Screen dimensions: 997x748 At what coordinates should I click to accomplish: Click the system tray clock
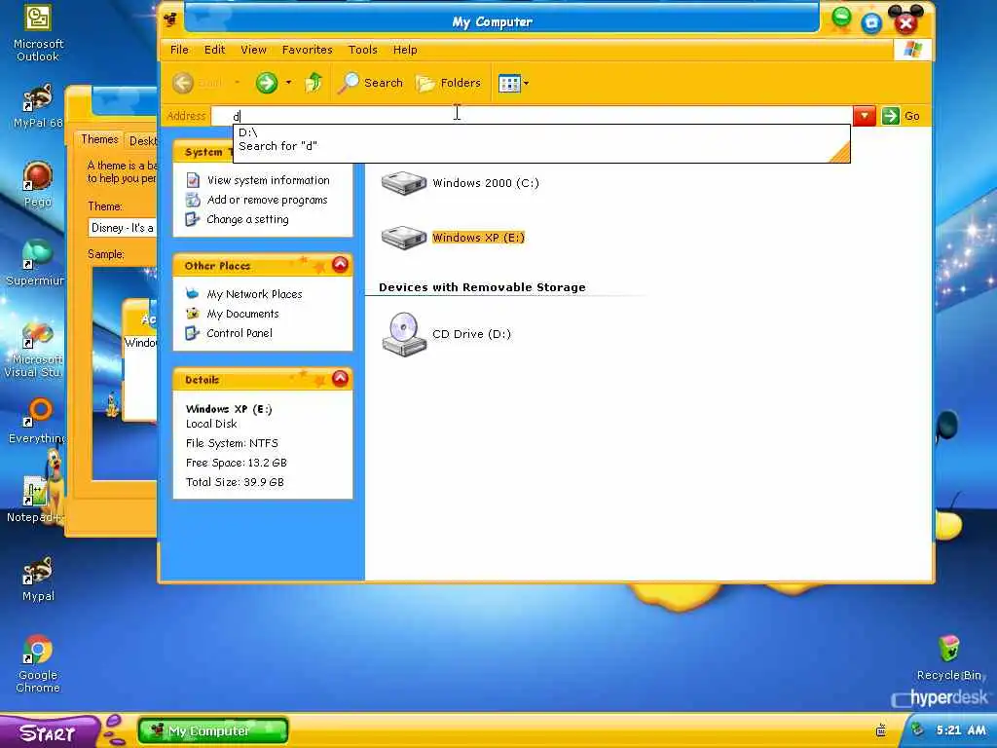(x=961, y=730)
